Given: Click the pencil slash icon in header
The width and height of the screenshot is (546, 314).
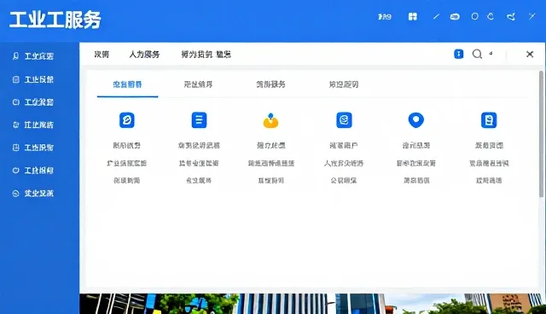Looking at the screenshot, I should tap(436, 16).
